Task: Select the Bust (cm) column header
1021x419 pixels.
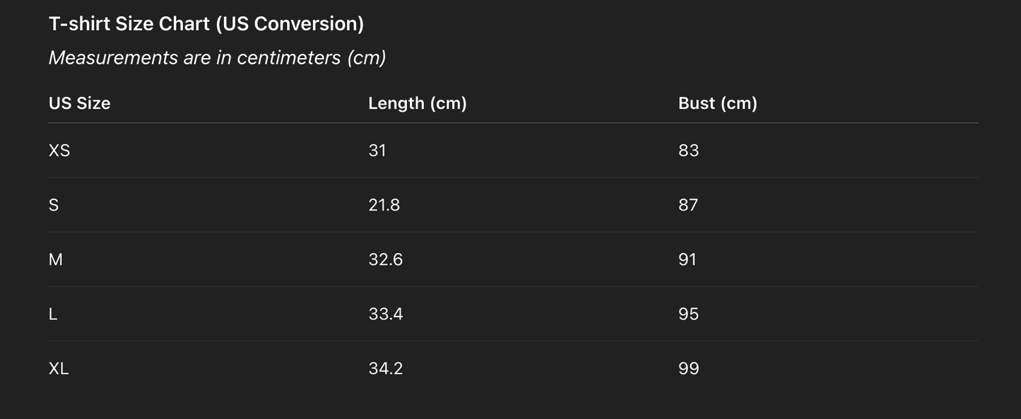Action: click(x=717, y=103)
